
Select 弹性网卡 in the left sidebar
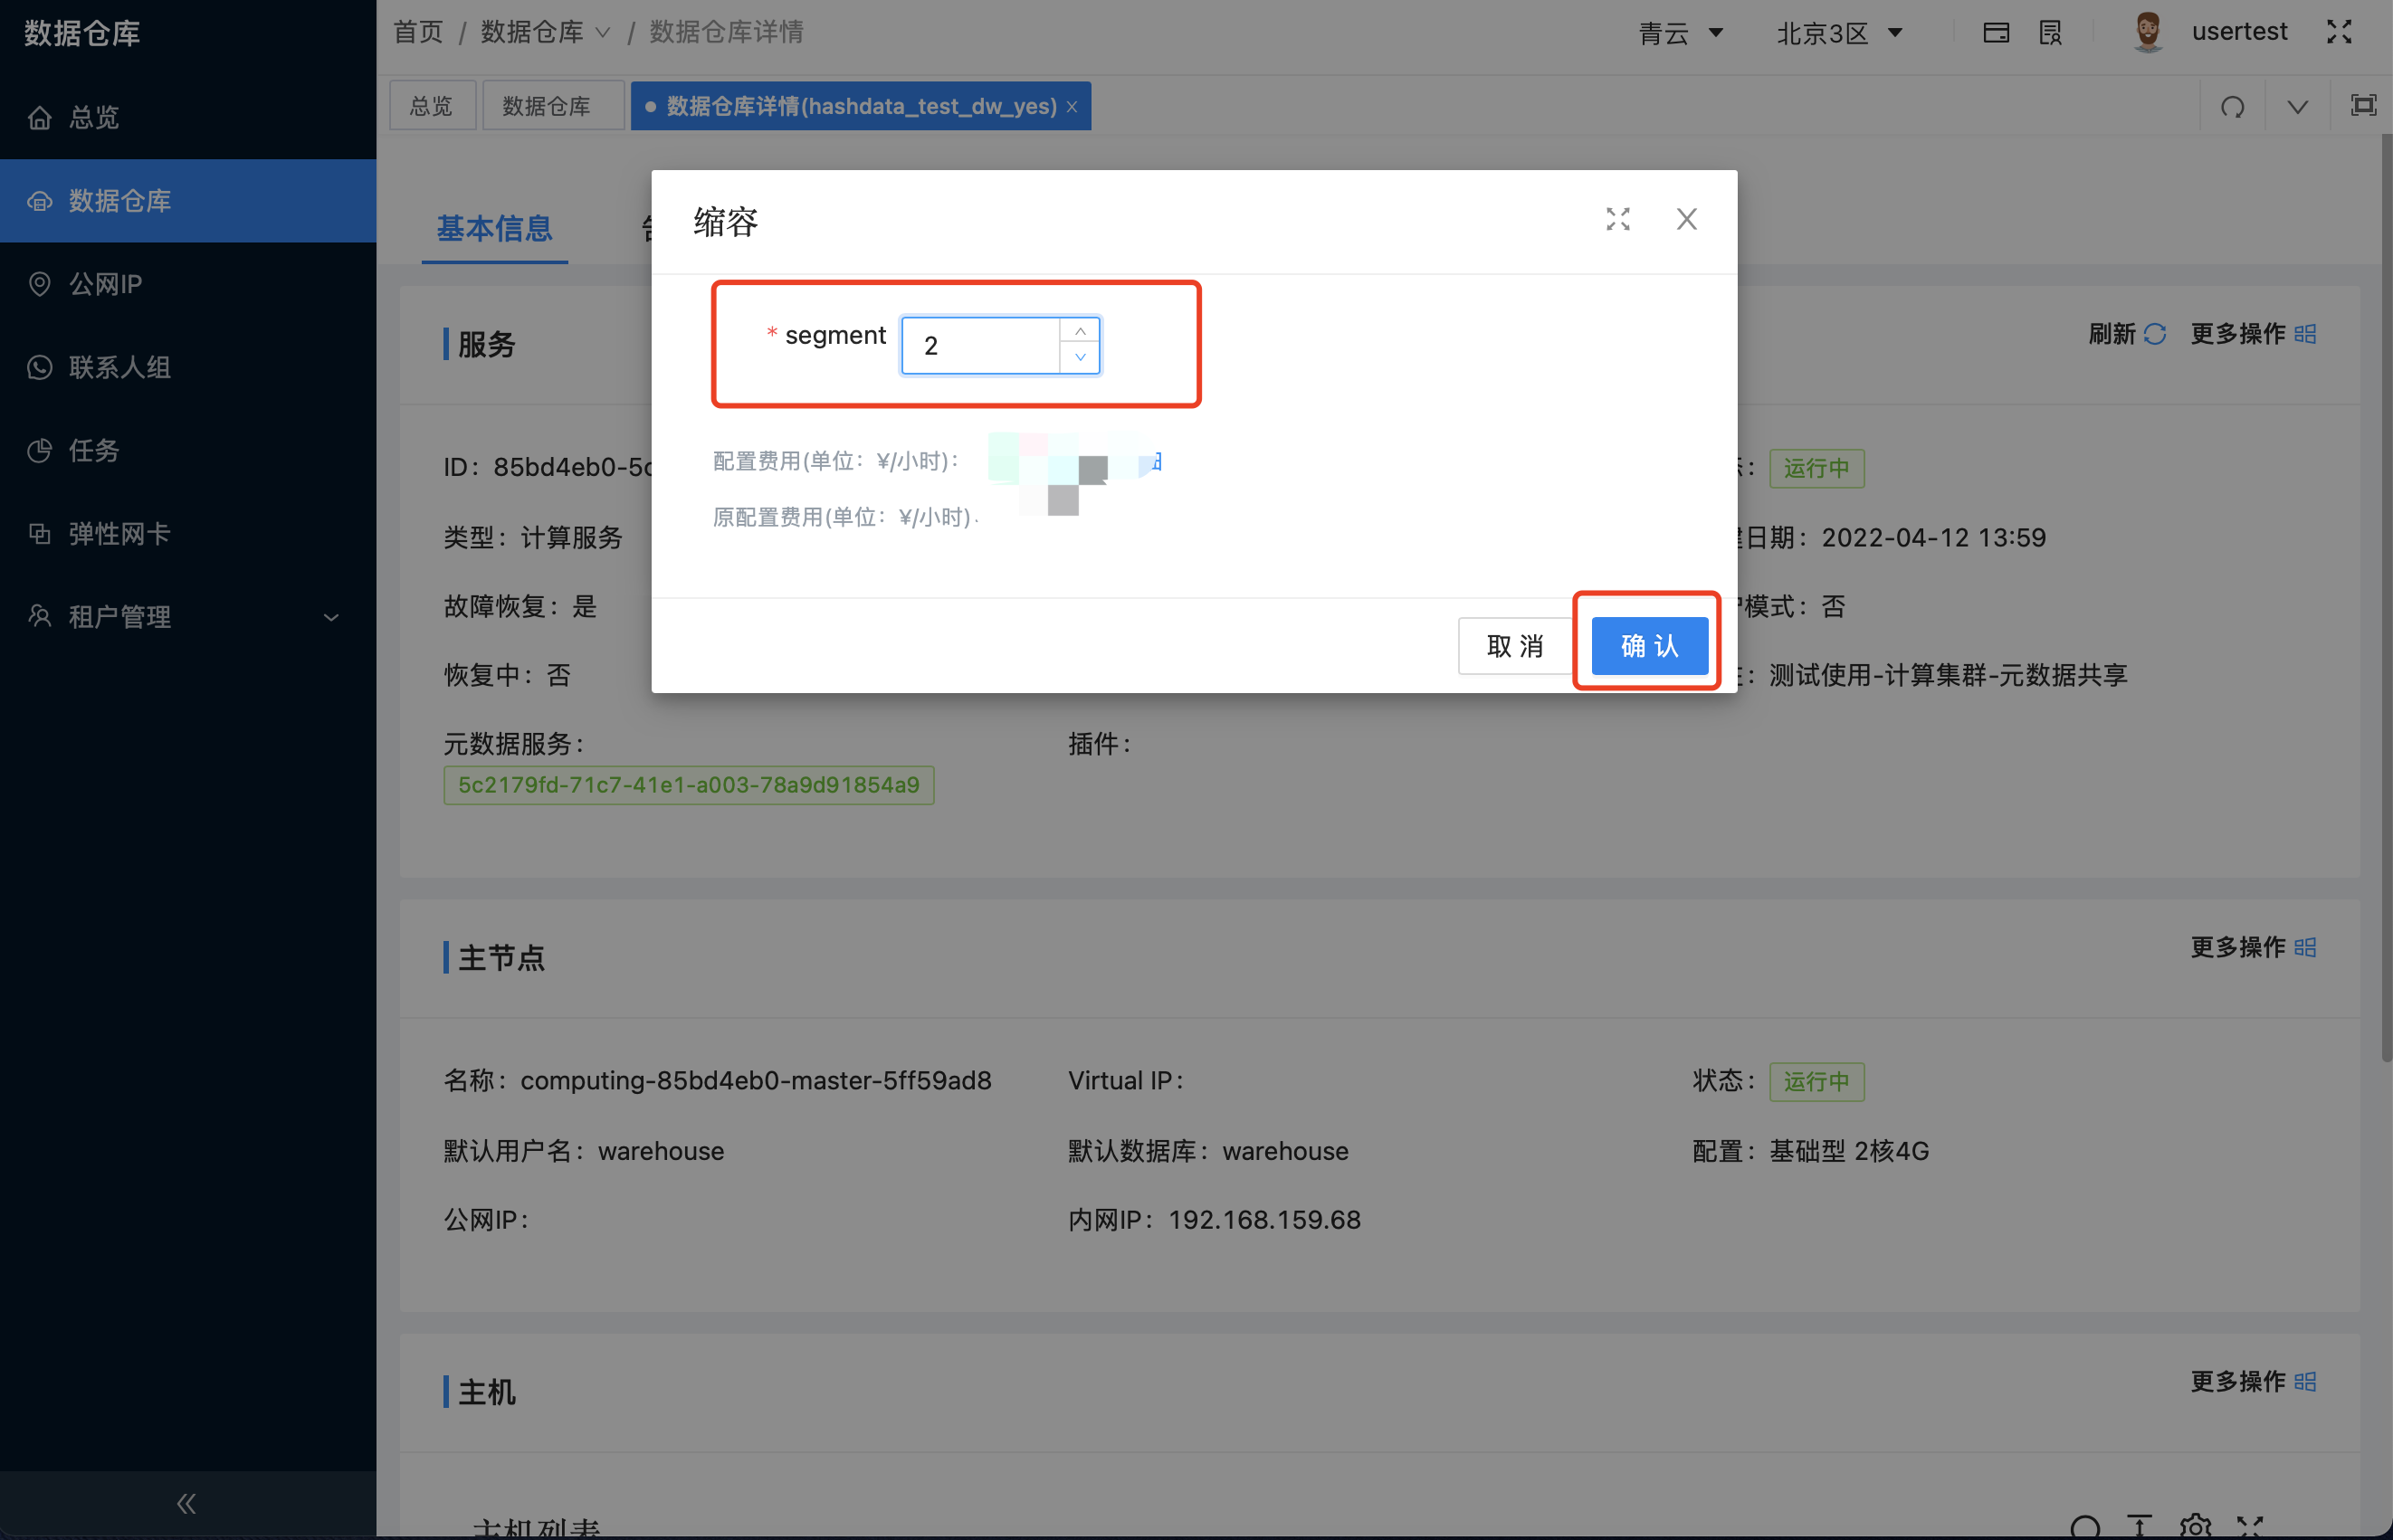[x=119, y=533]
